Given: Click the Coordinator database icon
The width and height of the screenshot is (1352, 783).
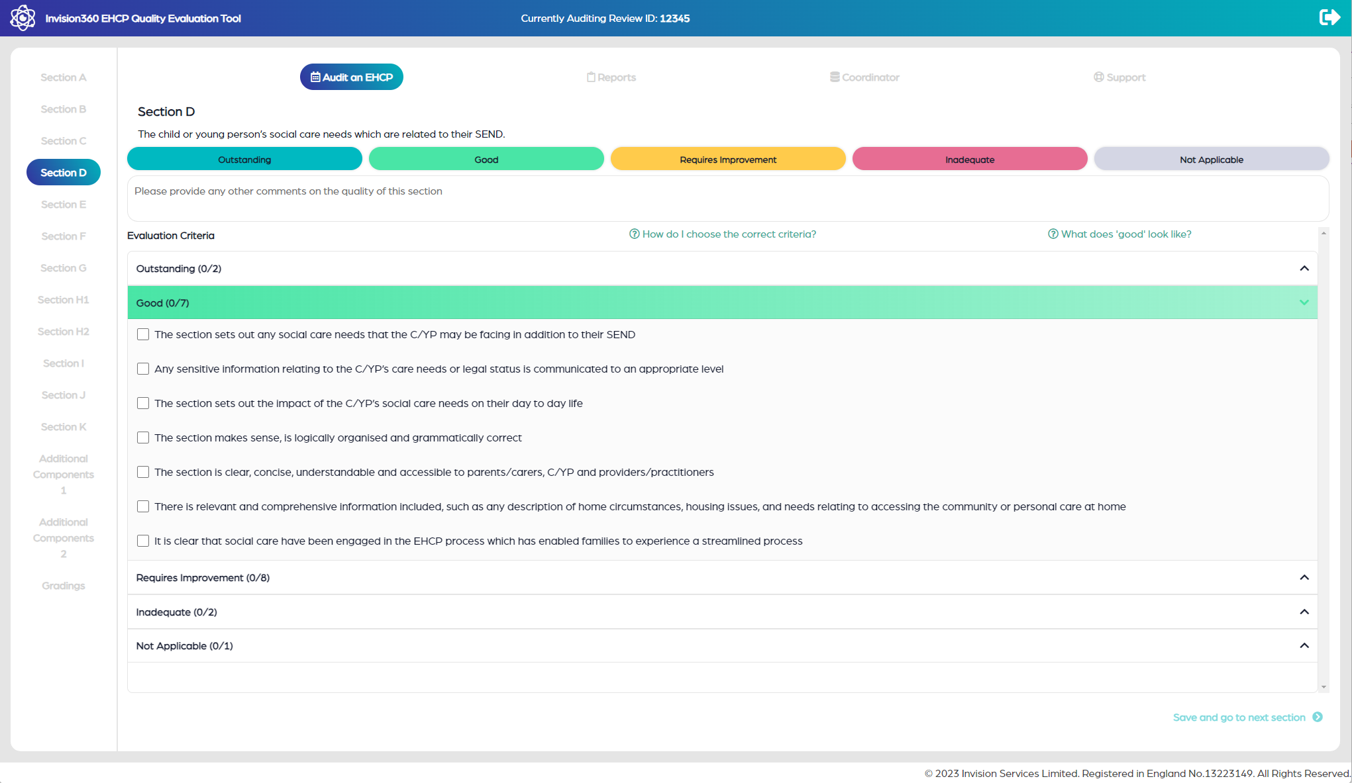Looking at the screenshot, I should [x=835, y=77].
